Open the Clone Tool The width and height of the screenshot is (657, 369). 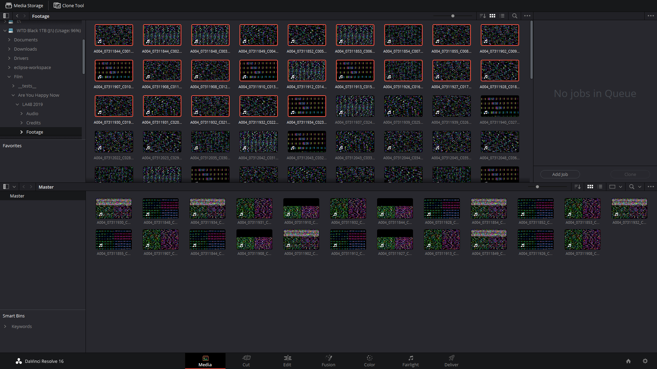click(x=68, y=5)
